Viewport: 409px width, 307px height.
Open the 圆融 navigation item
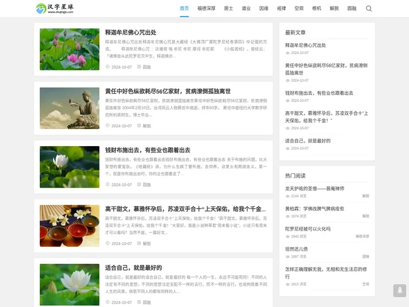(x=352, y=9)
